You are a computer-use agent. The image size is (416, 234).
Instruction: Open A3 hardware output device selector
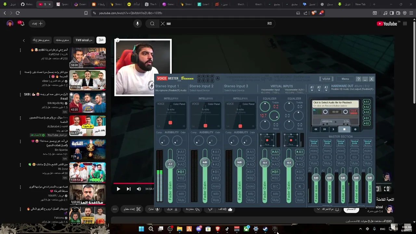[x=326, y=88]
